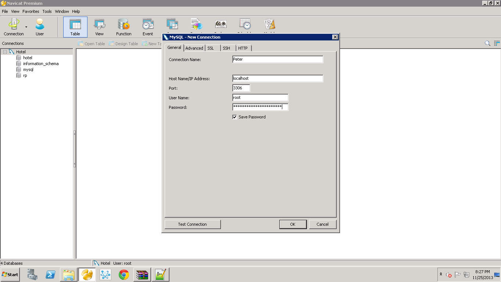Open the Connection dropdown arrow

pos(26,27)
